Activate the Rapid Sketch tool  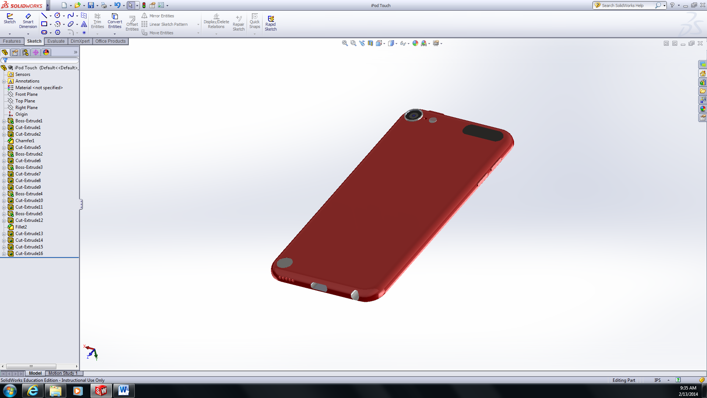271,23
